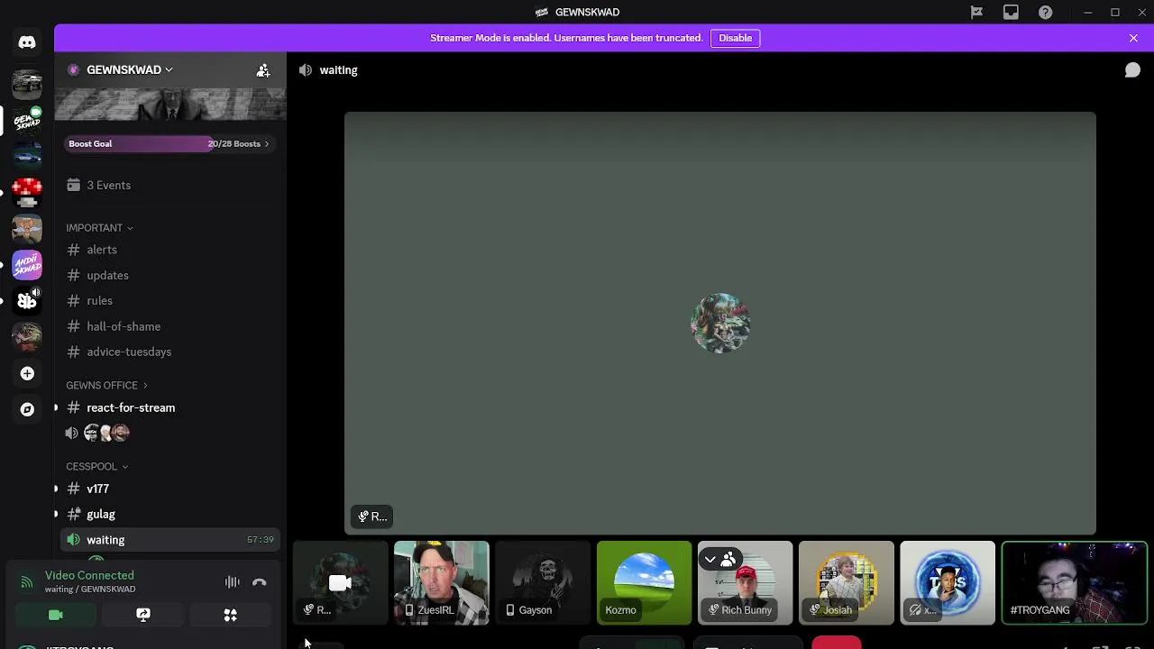Select Josiah participant tile
The height and width of the screenshot is (649, 1154).
click(x=846, y=582)
